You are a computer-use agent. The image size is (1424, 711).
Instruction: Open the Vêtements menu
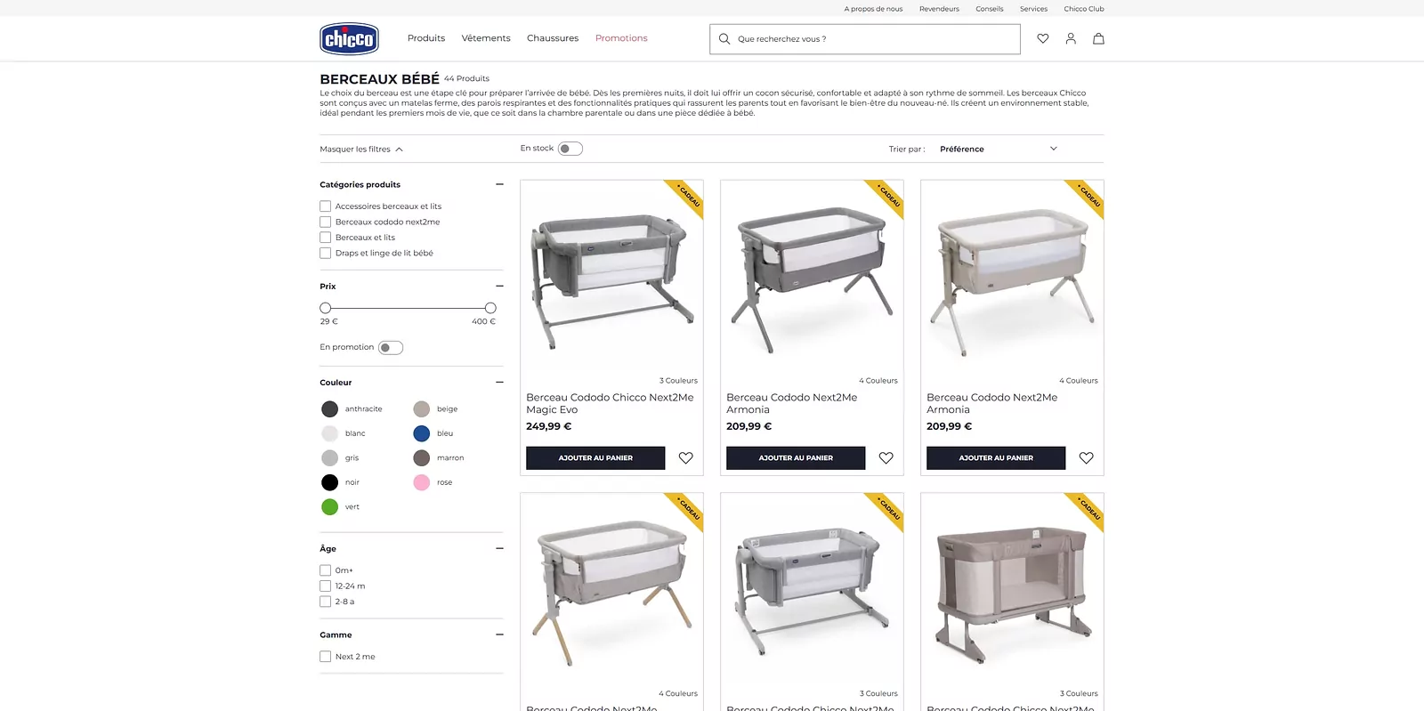click(486, 38)
